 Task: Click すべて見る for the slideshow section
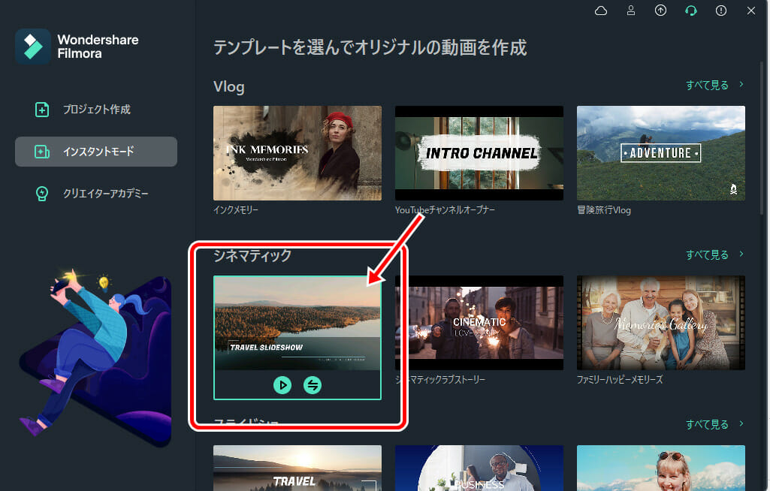tap(707, 424)
